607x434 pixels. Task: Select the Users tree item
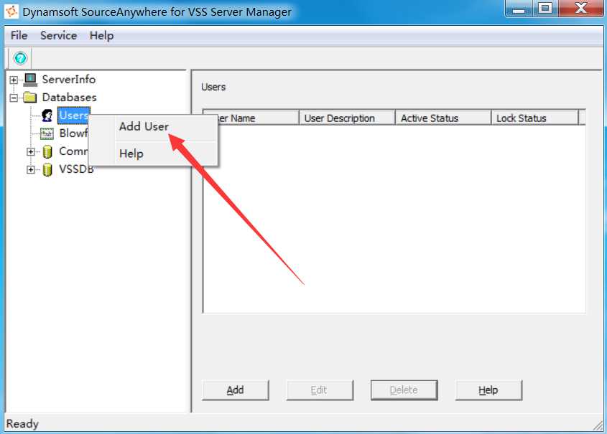coord(73,115)
